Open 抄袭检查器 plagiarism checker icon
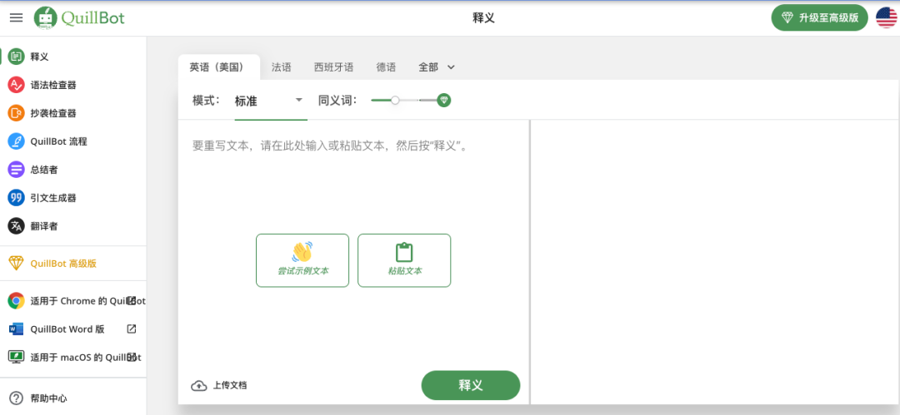This screenshot has height=415, width=900. coord(16,113)
